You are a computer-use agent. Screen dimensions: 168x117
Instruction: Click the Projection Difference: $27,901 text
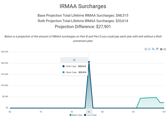(83, 27)
